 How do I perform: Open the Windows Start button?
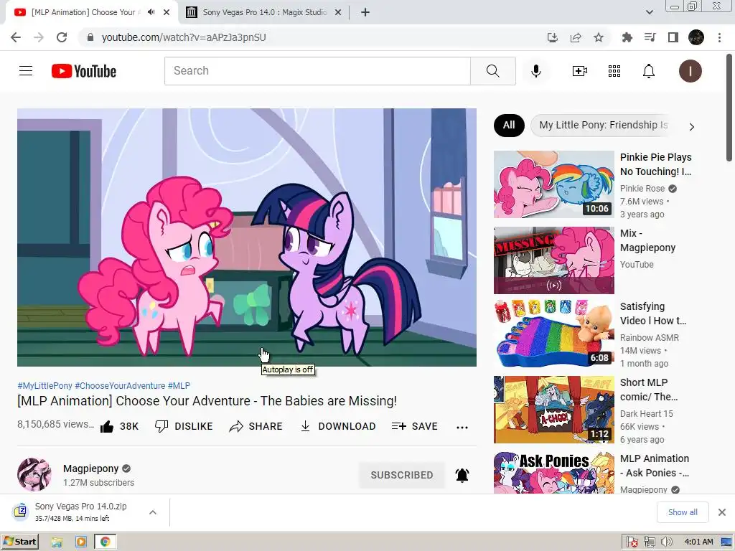[x=19, y=542]
